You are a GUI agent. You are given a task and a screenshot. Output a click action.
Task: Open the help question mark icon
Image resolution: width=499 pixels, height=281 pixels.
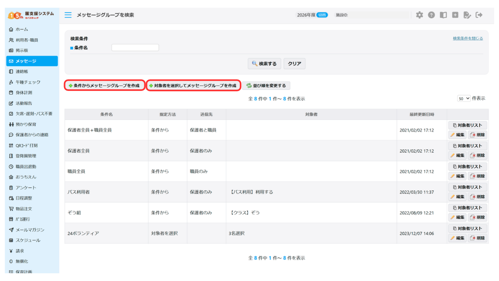(431, 15)
